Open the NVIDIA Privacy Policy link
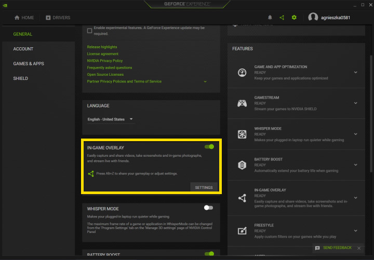This screenshot has height=260, width=374. click(x=106, y=61)
